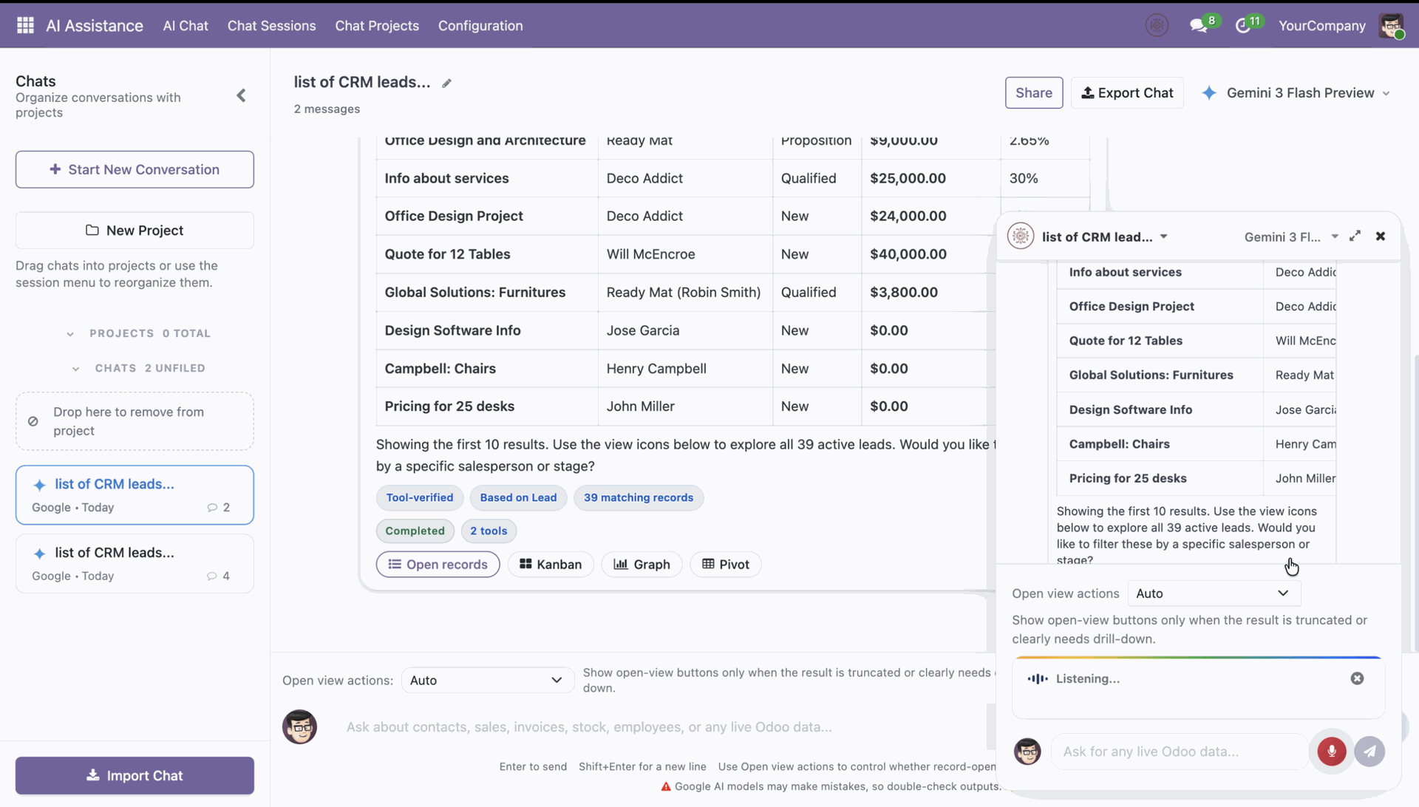Open the Chat Sessions menu
The height and width of the screenshot is (807, 1419).
pos(271,26)
